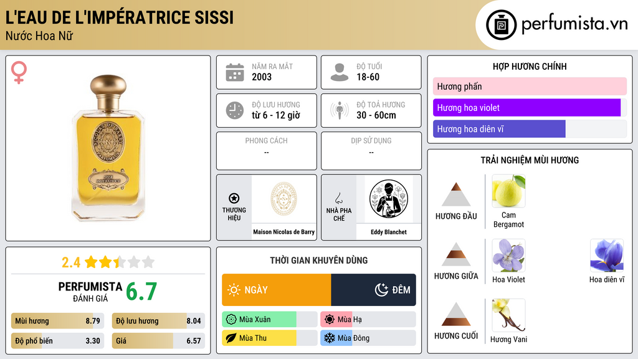Click the Hương phấn accord bar
Image resolution: width=638 pixels, height=359 pixels.
pos(530,86)
